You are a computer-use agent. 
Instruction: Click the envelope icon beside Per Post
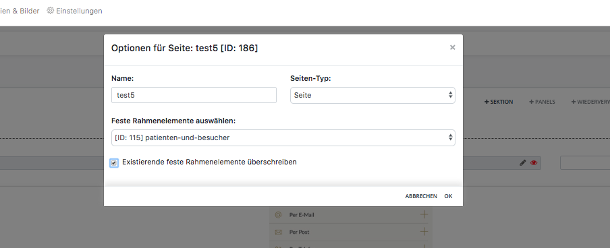tap(278, 232)
